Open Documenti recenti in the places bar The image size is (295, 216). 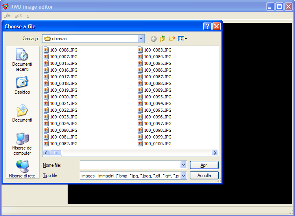(x=22, y=60)
